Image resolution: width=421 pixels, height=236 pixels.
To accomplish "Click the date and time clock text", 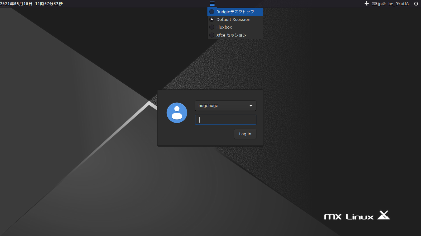I will pos(31,4).
